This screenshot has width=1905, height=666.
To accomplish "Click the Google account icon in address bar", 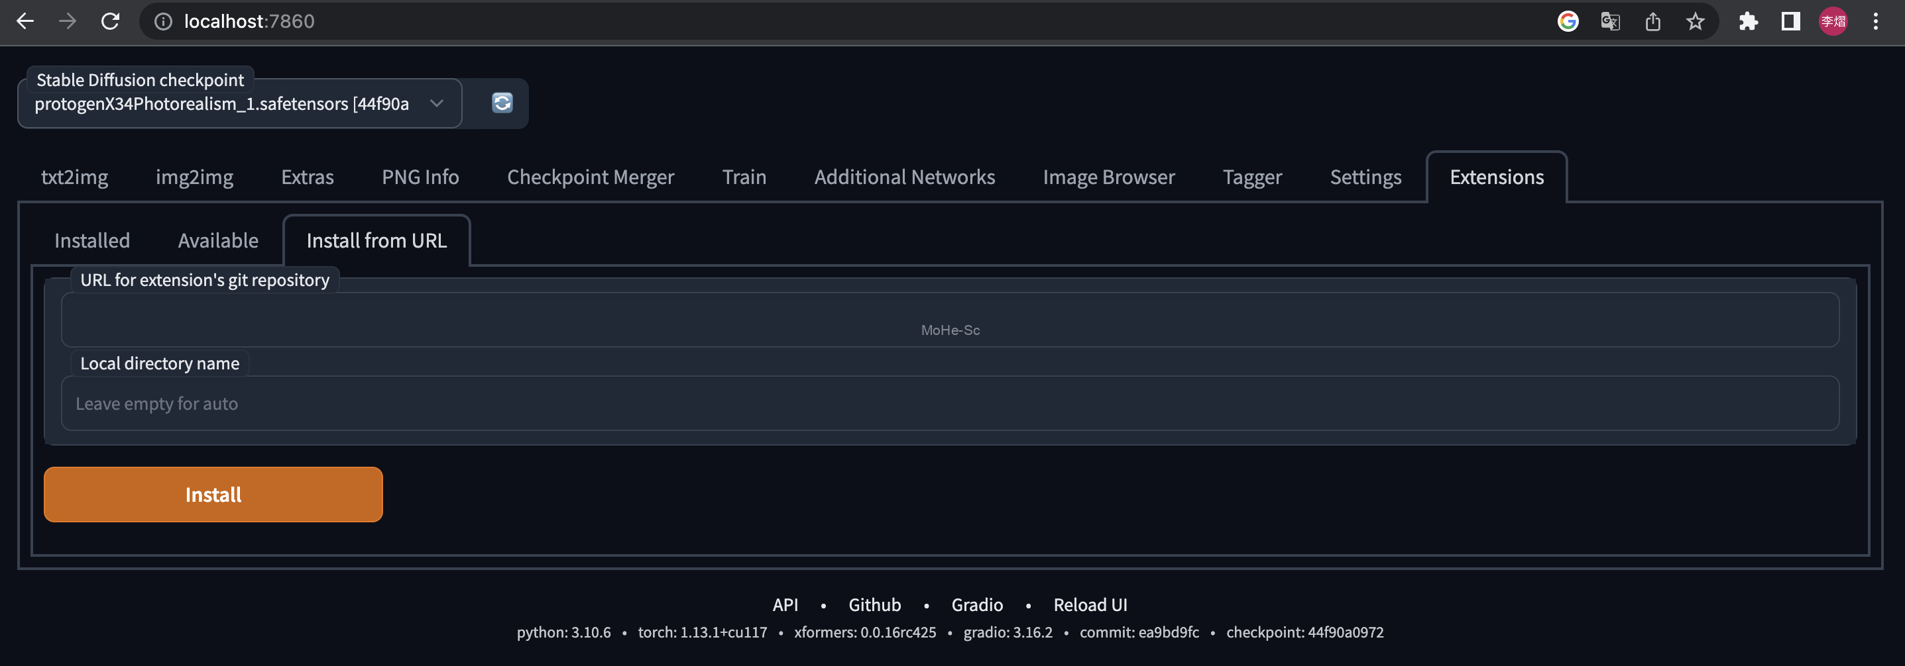I will (1568, 21).
